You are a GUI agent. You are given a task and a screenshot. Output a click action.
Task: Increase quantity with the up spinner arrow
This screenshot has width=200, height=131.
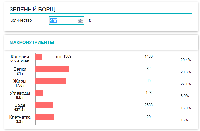pos(81,20)
